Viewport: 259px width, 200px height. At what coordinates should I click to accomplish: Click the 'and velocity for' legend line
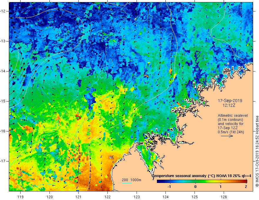pyautogui.click(x=230, y=124)
